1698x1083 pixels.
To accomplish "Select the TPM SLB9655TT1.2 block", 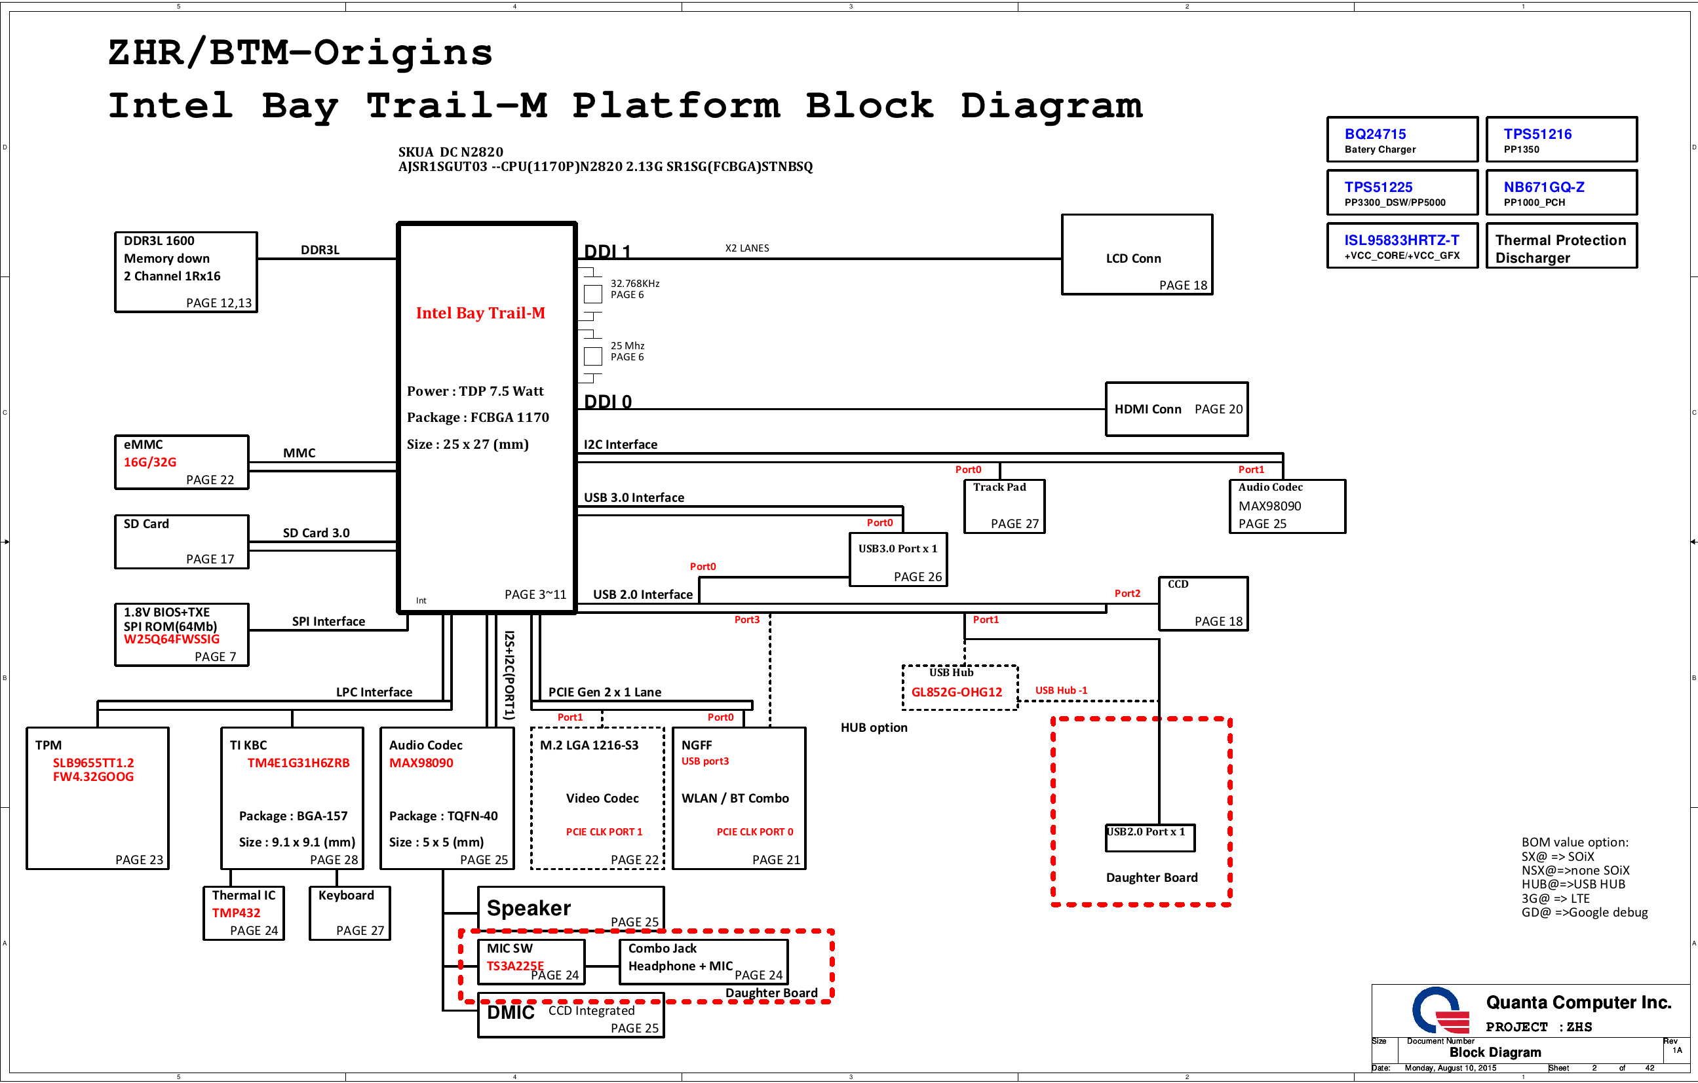I will [98, 798].
